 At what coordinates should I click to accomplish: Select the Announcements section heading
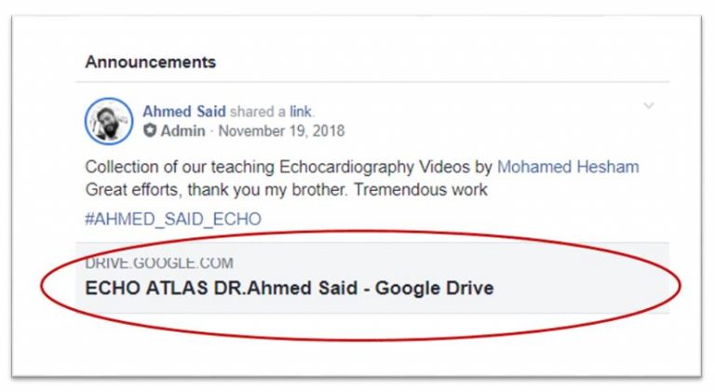[x=151, y=62]
